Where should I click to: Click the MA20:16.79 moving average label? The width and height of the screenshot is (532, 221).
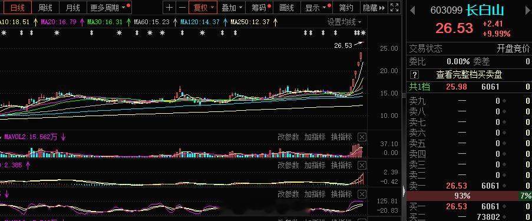[58, 22]
